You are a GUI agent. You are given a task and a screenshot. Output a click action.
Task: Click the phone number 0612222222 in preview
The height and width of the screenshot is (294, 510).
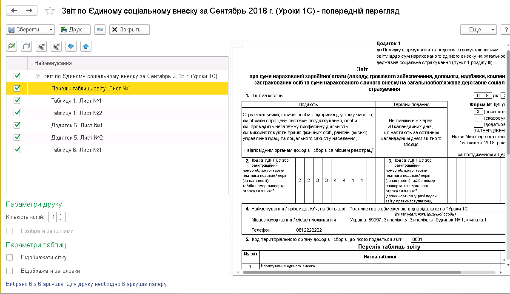click(x=309, y=230)
